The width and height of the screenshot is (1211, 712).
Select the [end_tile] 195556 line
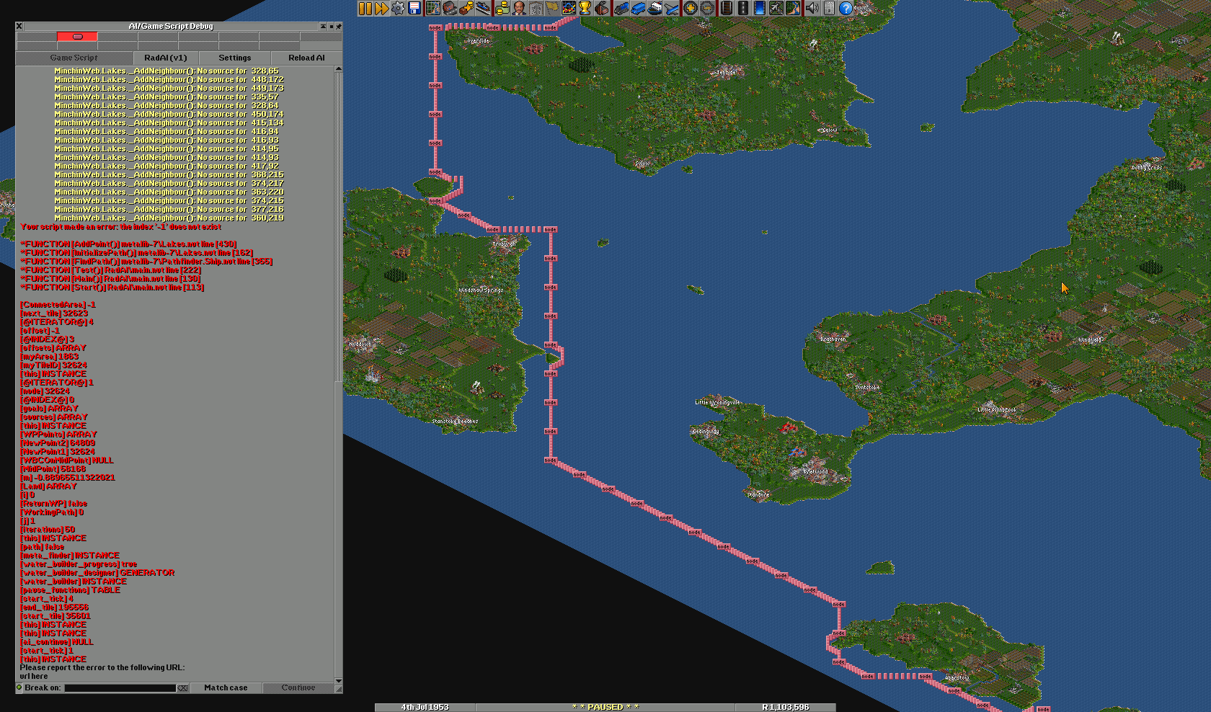(x=55, y=607)
